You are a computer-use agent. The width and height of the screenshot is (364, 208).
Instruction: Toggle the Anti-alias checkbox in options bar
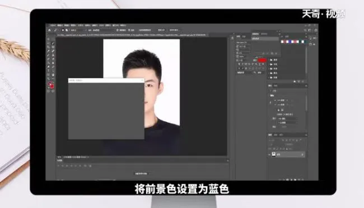118,30
